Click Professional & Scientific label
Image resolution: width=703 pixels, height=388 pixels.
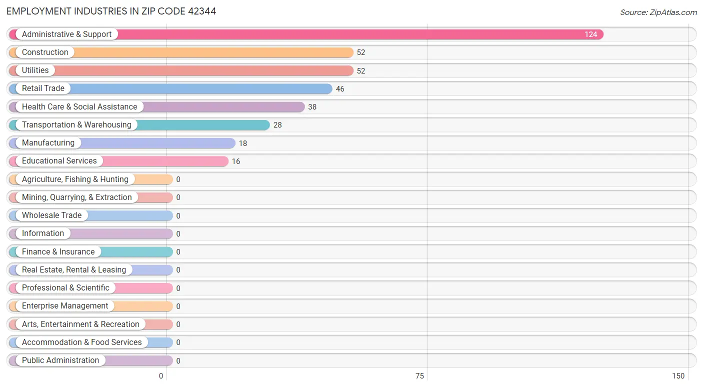point(65,288)
